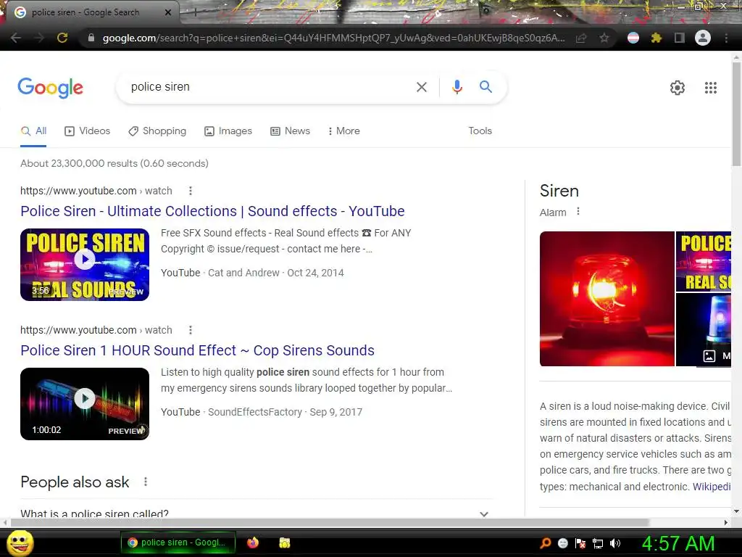Open options next to Alarm label
Image resolution: width=742 pixels, height=557 pixels.
click(x=578, y=212)
